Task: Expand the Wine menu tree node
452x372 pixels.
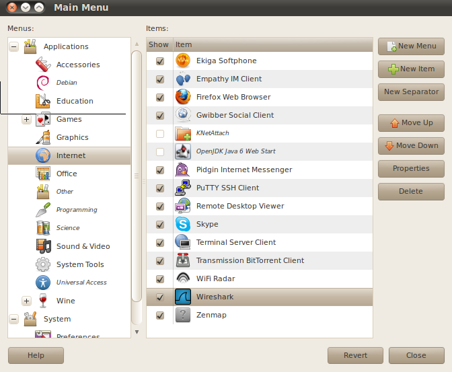Action: (27, 301)
